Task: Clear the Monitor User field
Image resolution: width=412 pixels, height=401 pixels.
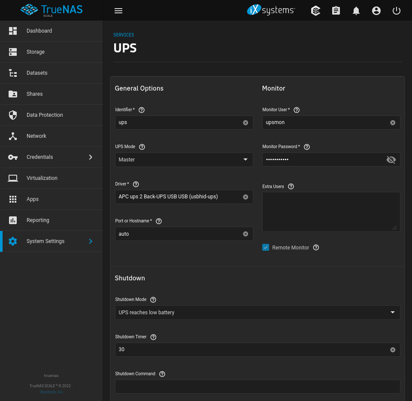Action: point(393,123)
